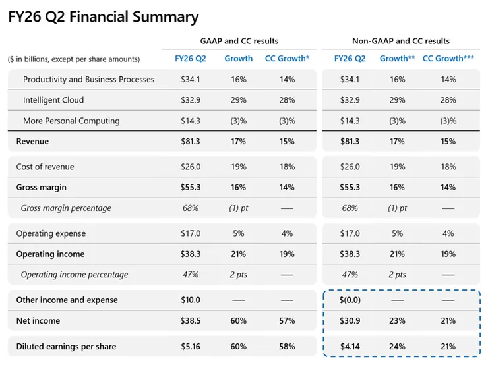
Task: Select the Other income and expense label
Action: coord(67,300)
